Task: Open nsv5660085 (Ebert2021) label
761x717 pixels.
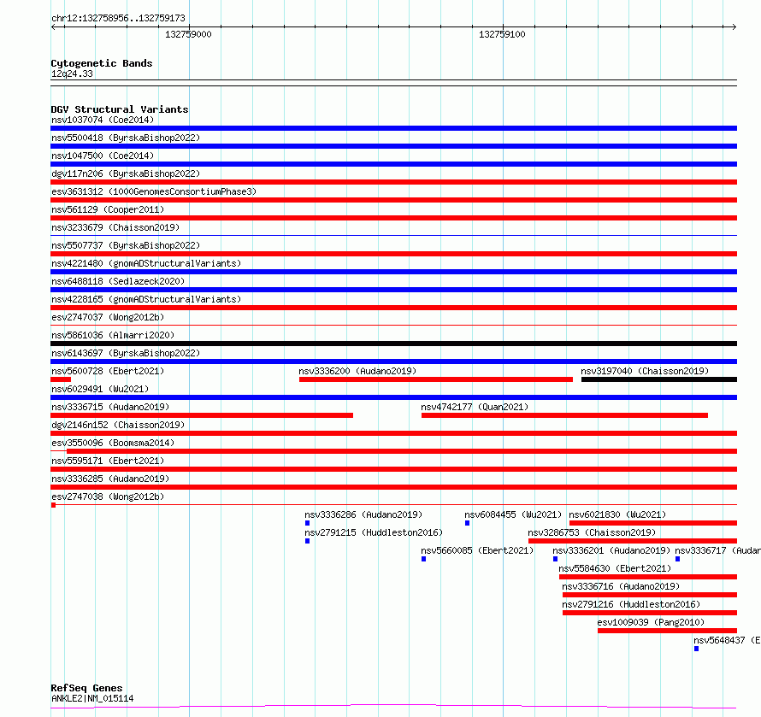Action: point(477,550)
